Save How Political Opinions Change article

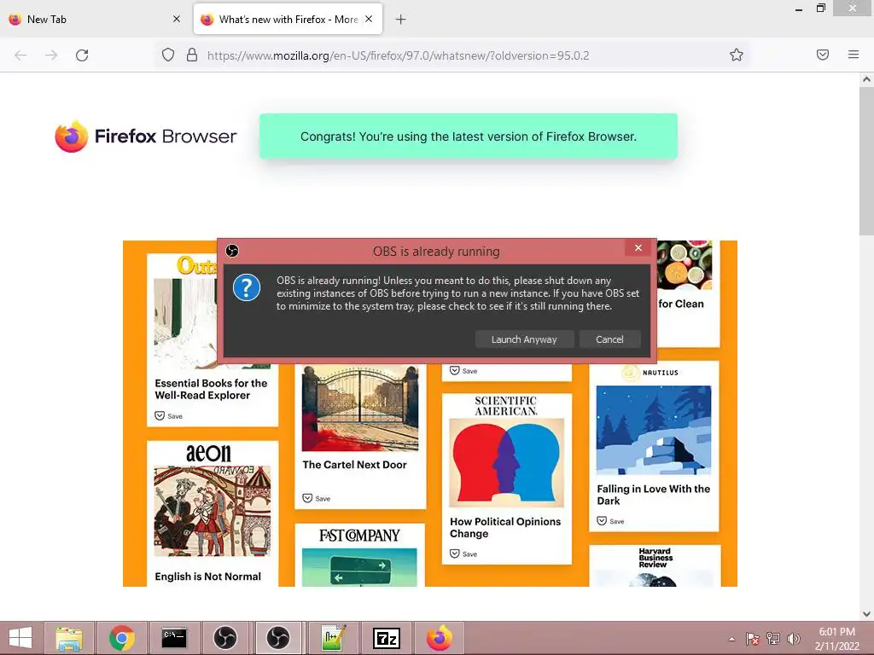click(463, 554)
